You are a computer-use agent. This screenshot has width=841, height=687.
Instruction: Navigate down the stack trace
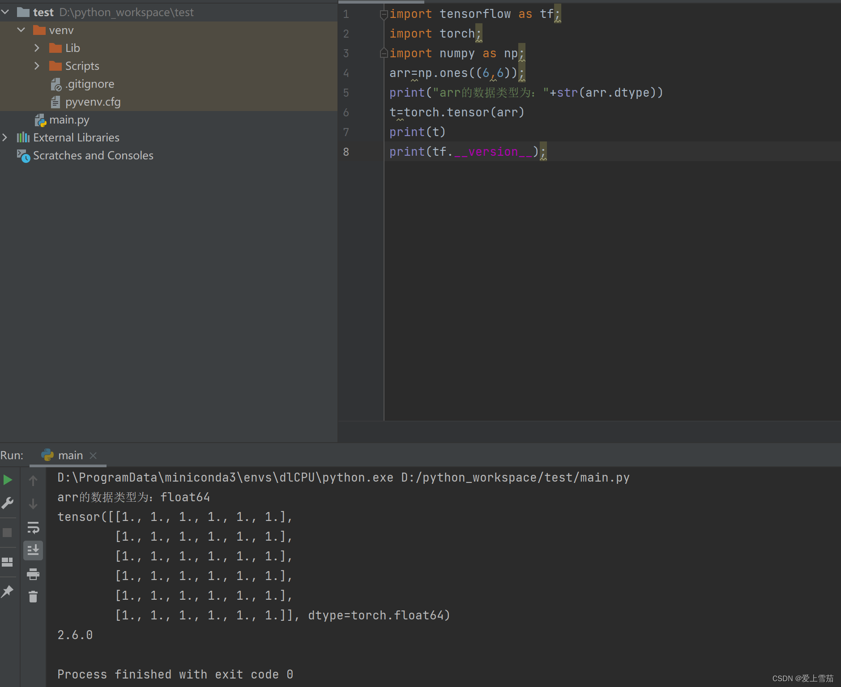[33, 504]
